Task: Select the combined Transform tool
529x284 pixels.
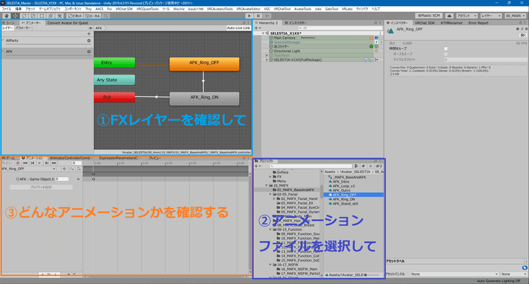Action: (51, 16)
